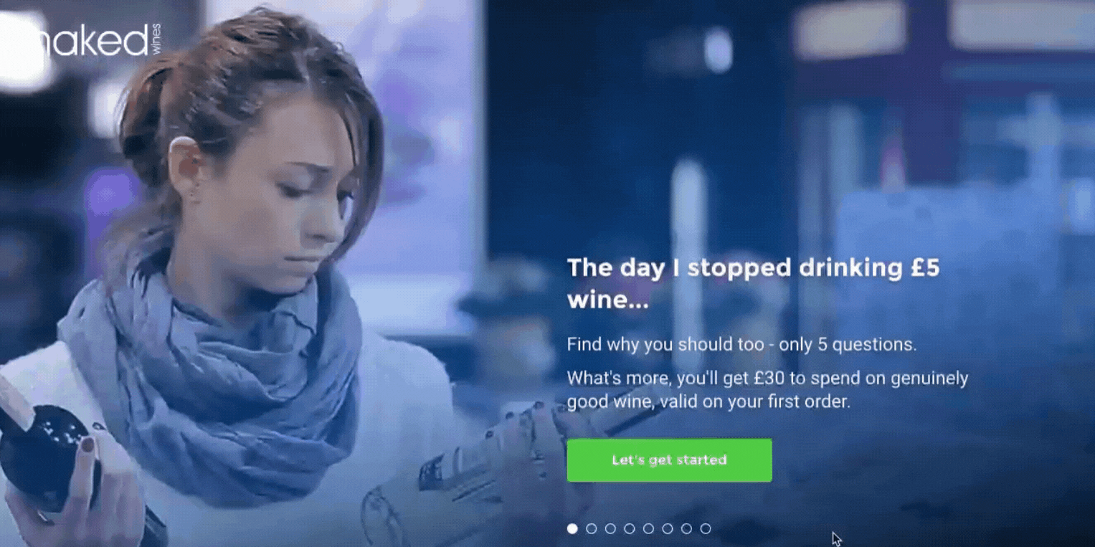Switch to the fifth carousel slide dot
This screenshot has width=1095, height=547.
coord(648,528)
